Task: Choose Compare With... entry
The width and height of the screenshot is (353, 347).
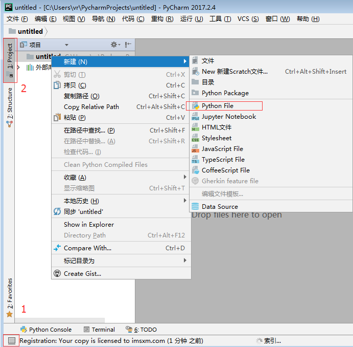Action: 121,248
